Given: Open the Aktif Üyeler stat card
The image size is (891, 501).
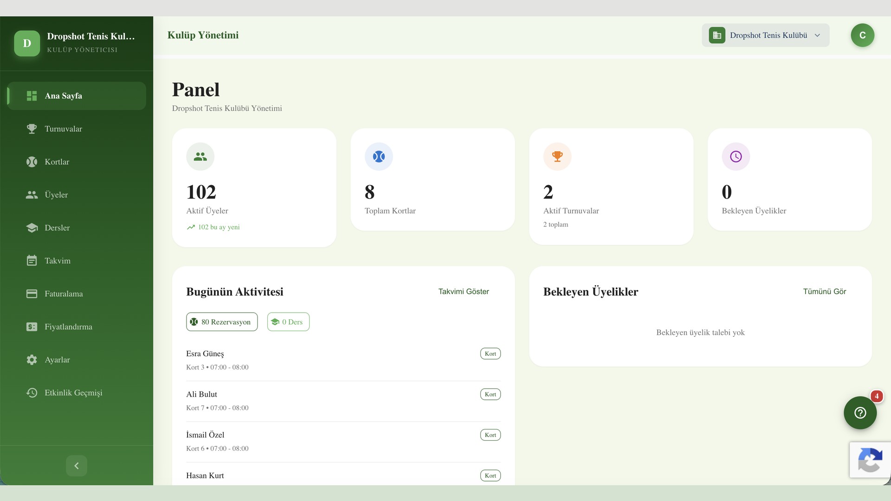Looking at the screenshot, I should coord(254,188).
